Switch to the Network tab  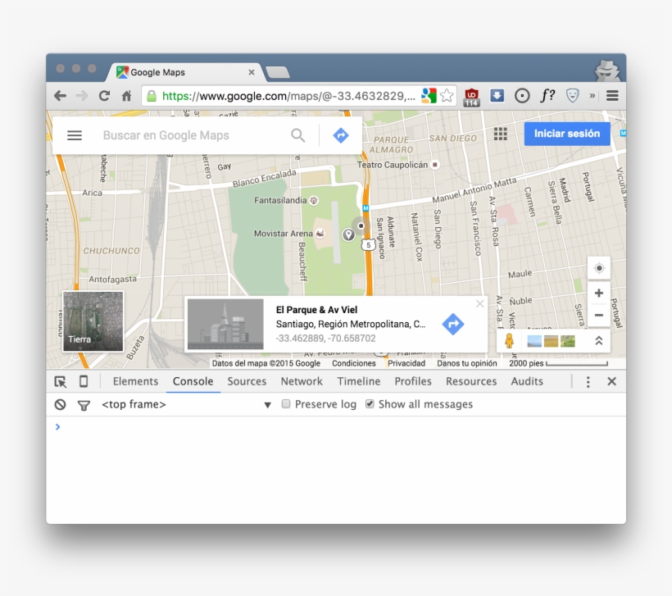tap(302, 381)
